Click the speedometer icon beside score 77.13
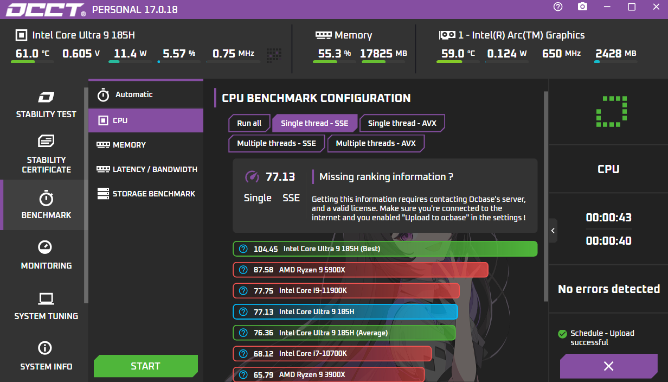Image resolution: width=668 pixels, height=382 pixels. click(252, 177)
